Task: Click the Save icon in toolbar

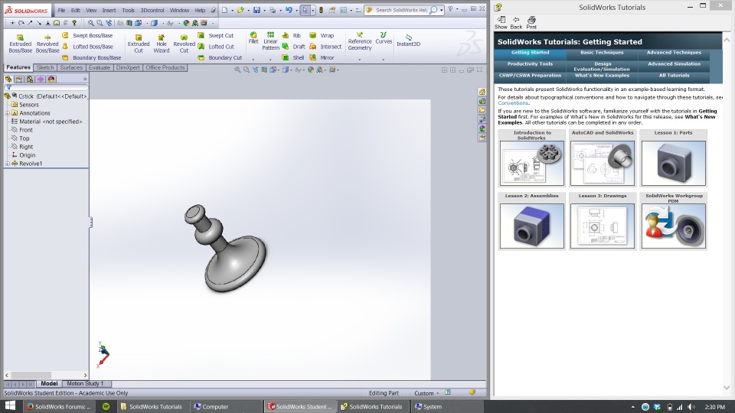Action: (x=256, y=10)
